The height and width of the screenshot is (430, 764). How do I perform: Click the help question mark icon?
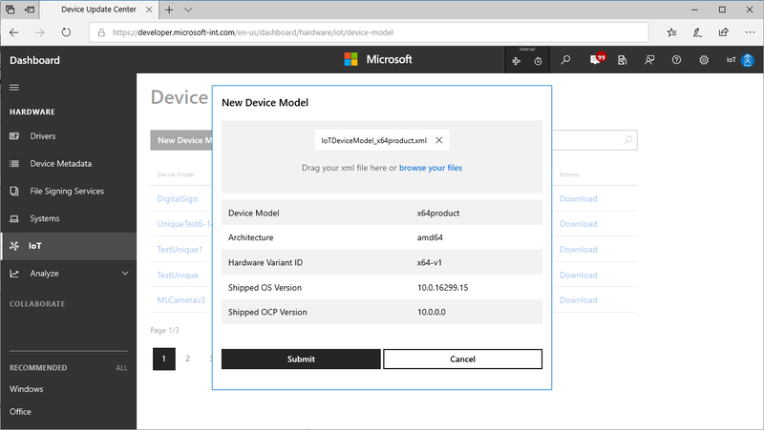(x=676, y=60)
